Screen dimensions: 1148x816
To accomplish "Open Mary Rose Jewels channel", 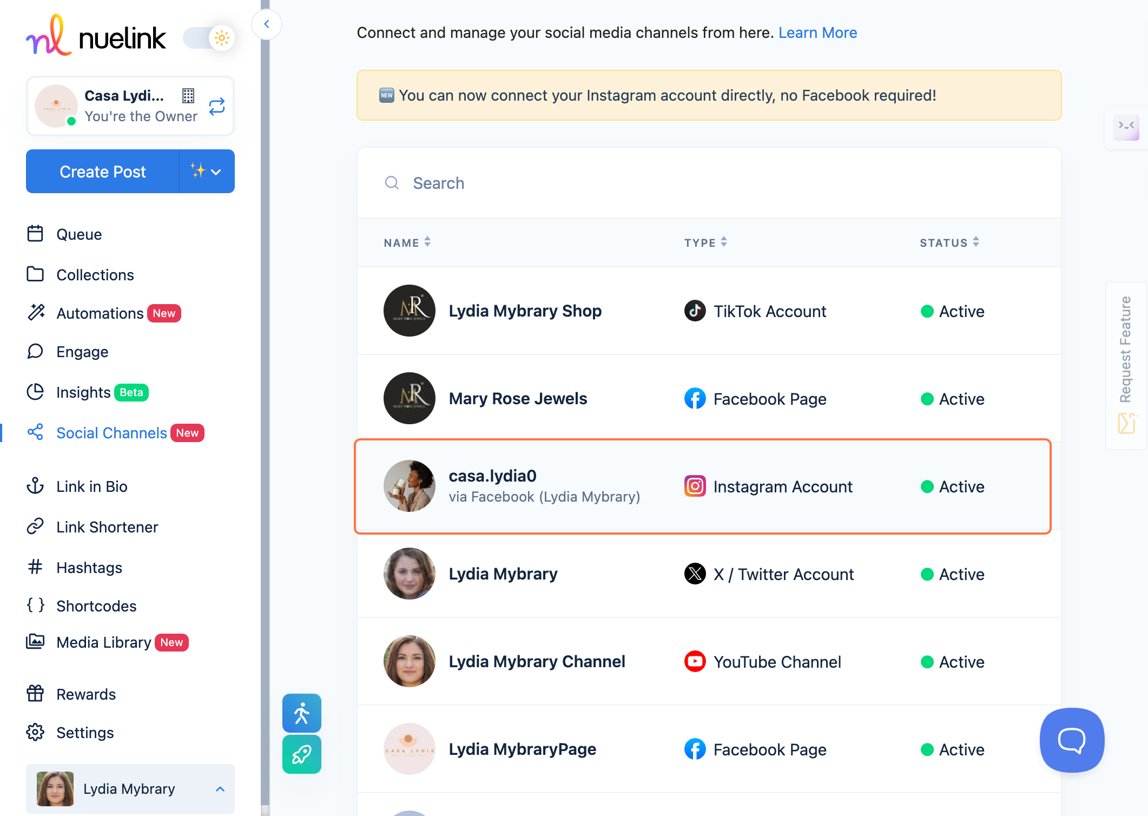I will (x=709, y=398).
